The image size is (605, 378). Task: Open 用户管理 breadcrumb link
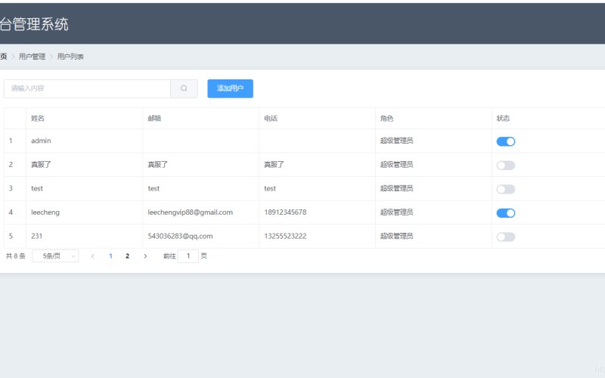32,57
